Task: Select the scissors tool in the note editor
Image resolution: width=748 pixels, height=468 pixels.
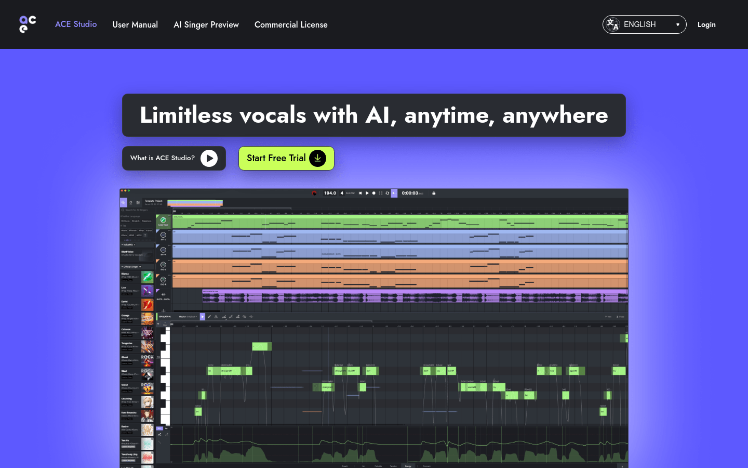Action: click(216, 317)
